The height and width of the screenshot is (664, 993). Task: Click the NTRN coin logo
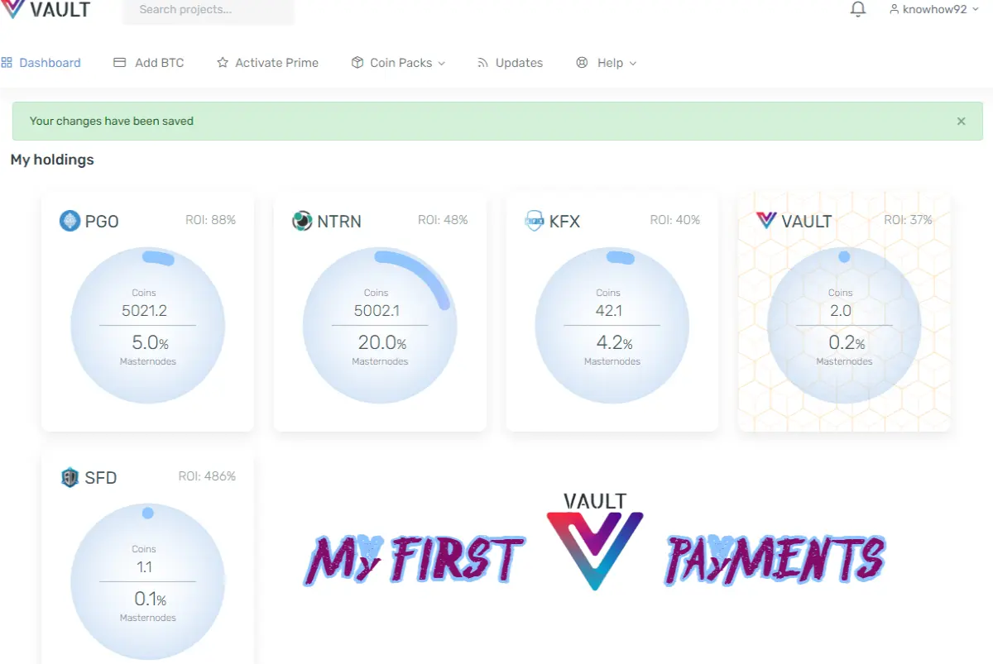302,221
